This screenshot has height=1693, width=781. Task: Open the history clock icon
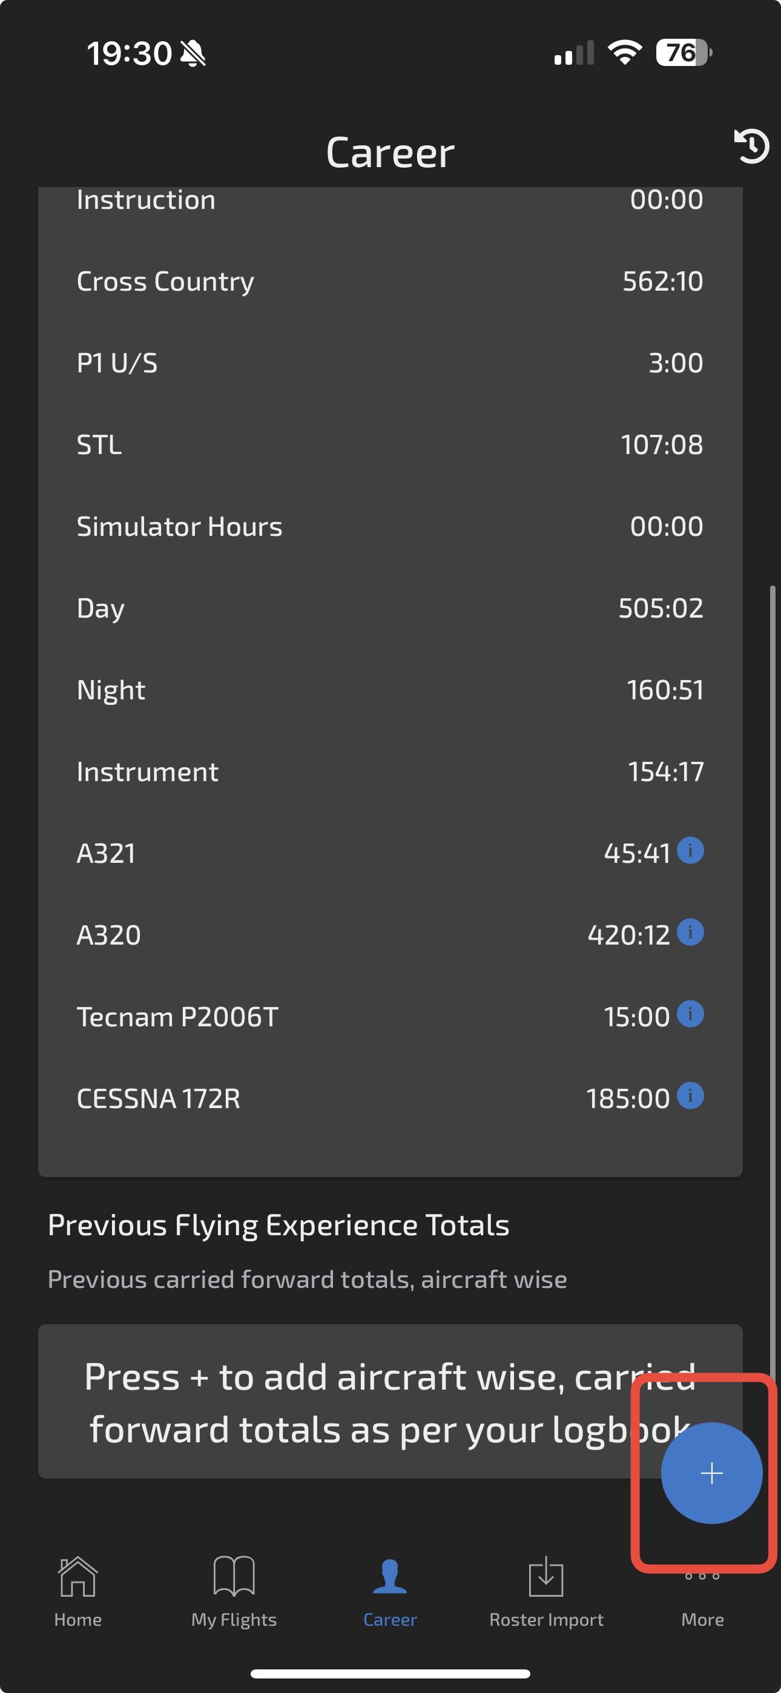click(751, 146)
